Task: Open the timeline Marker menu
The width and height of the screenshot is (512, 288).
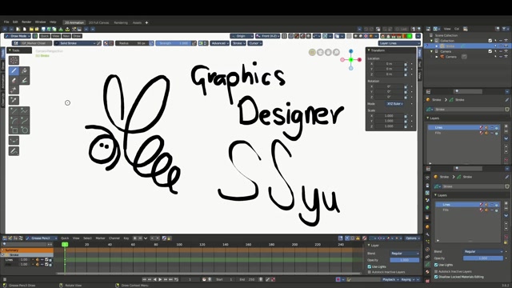Action: pyautogui.click(x=100, y=238)
